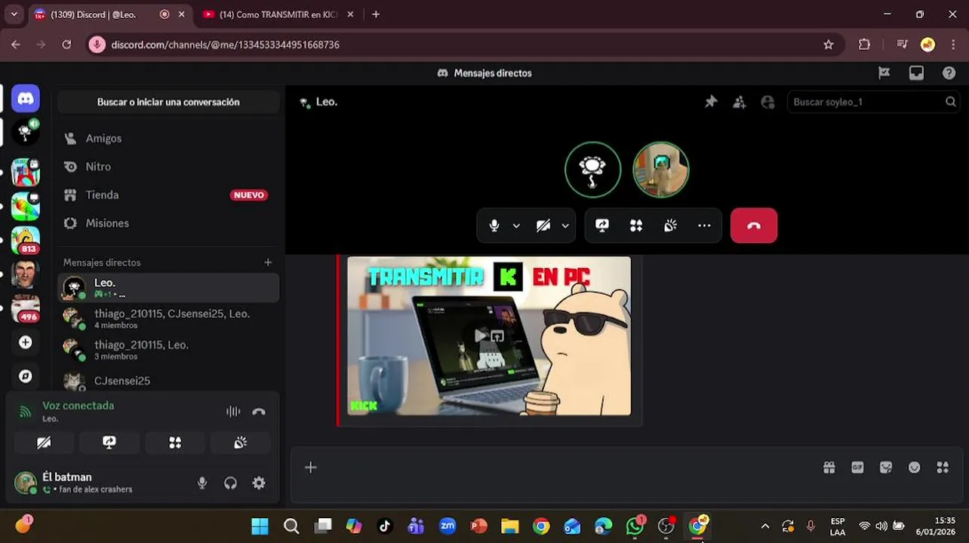Screen dimensions: 969x543
Task: Explore discoverable servers compass icon
Action: [x=25, y=376]
